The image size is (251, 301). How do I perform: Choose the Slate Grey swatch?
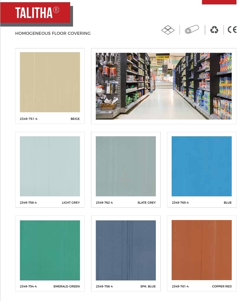click(x=126, y=166)
